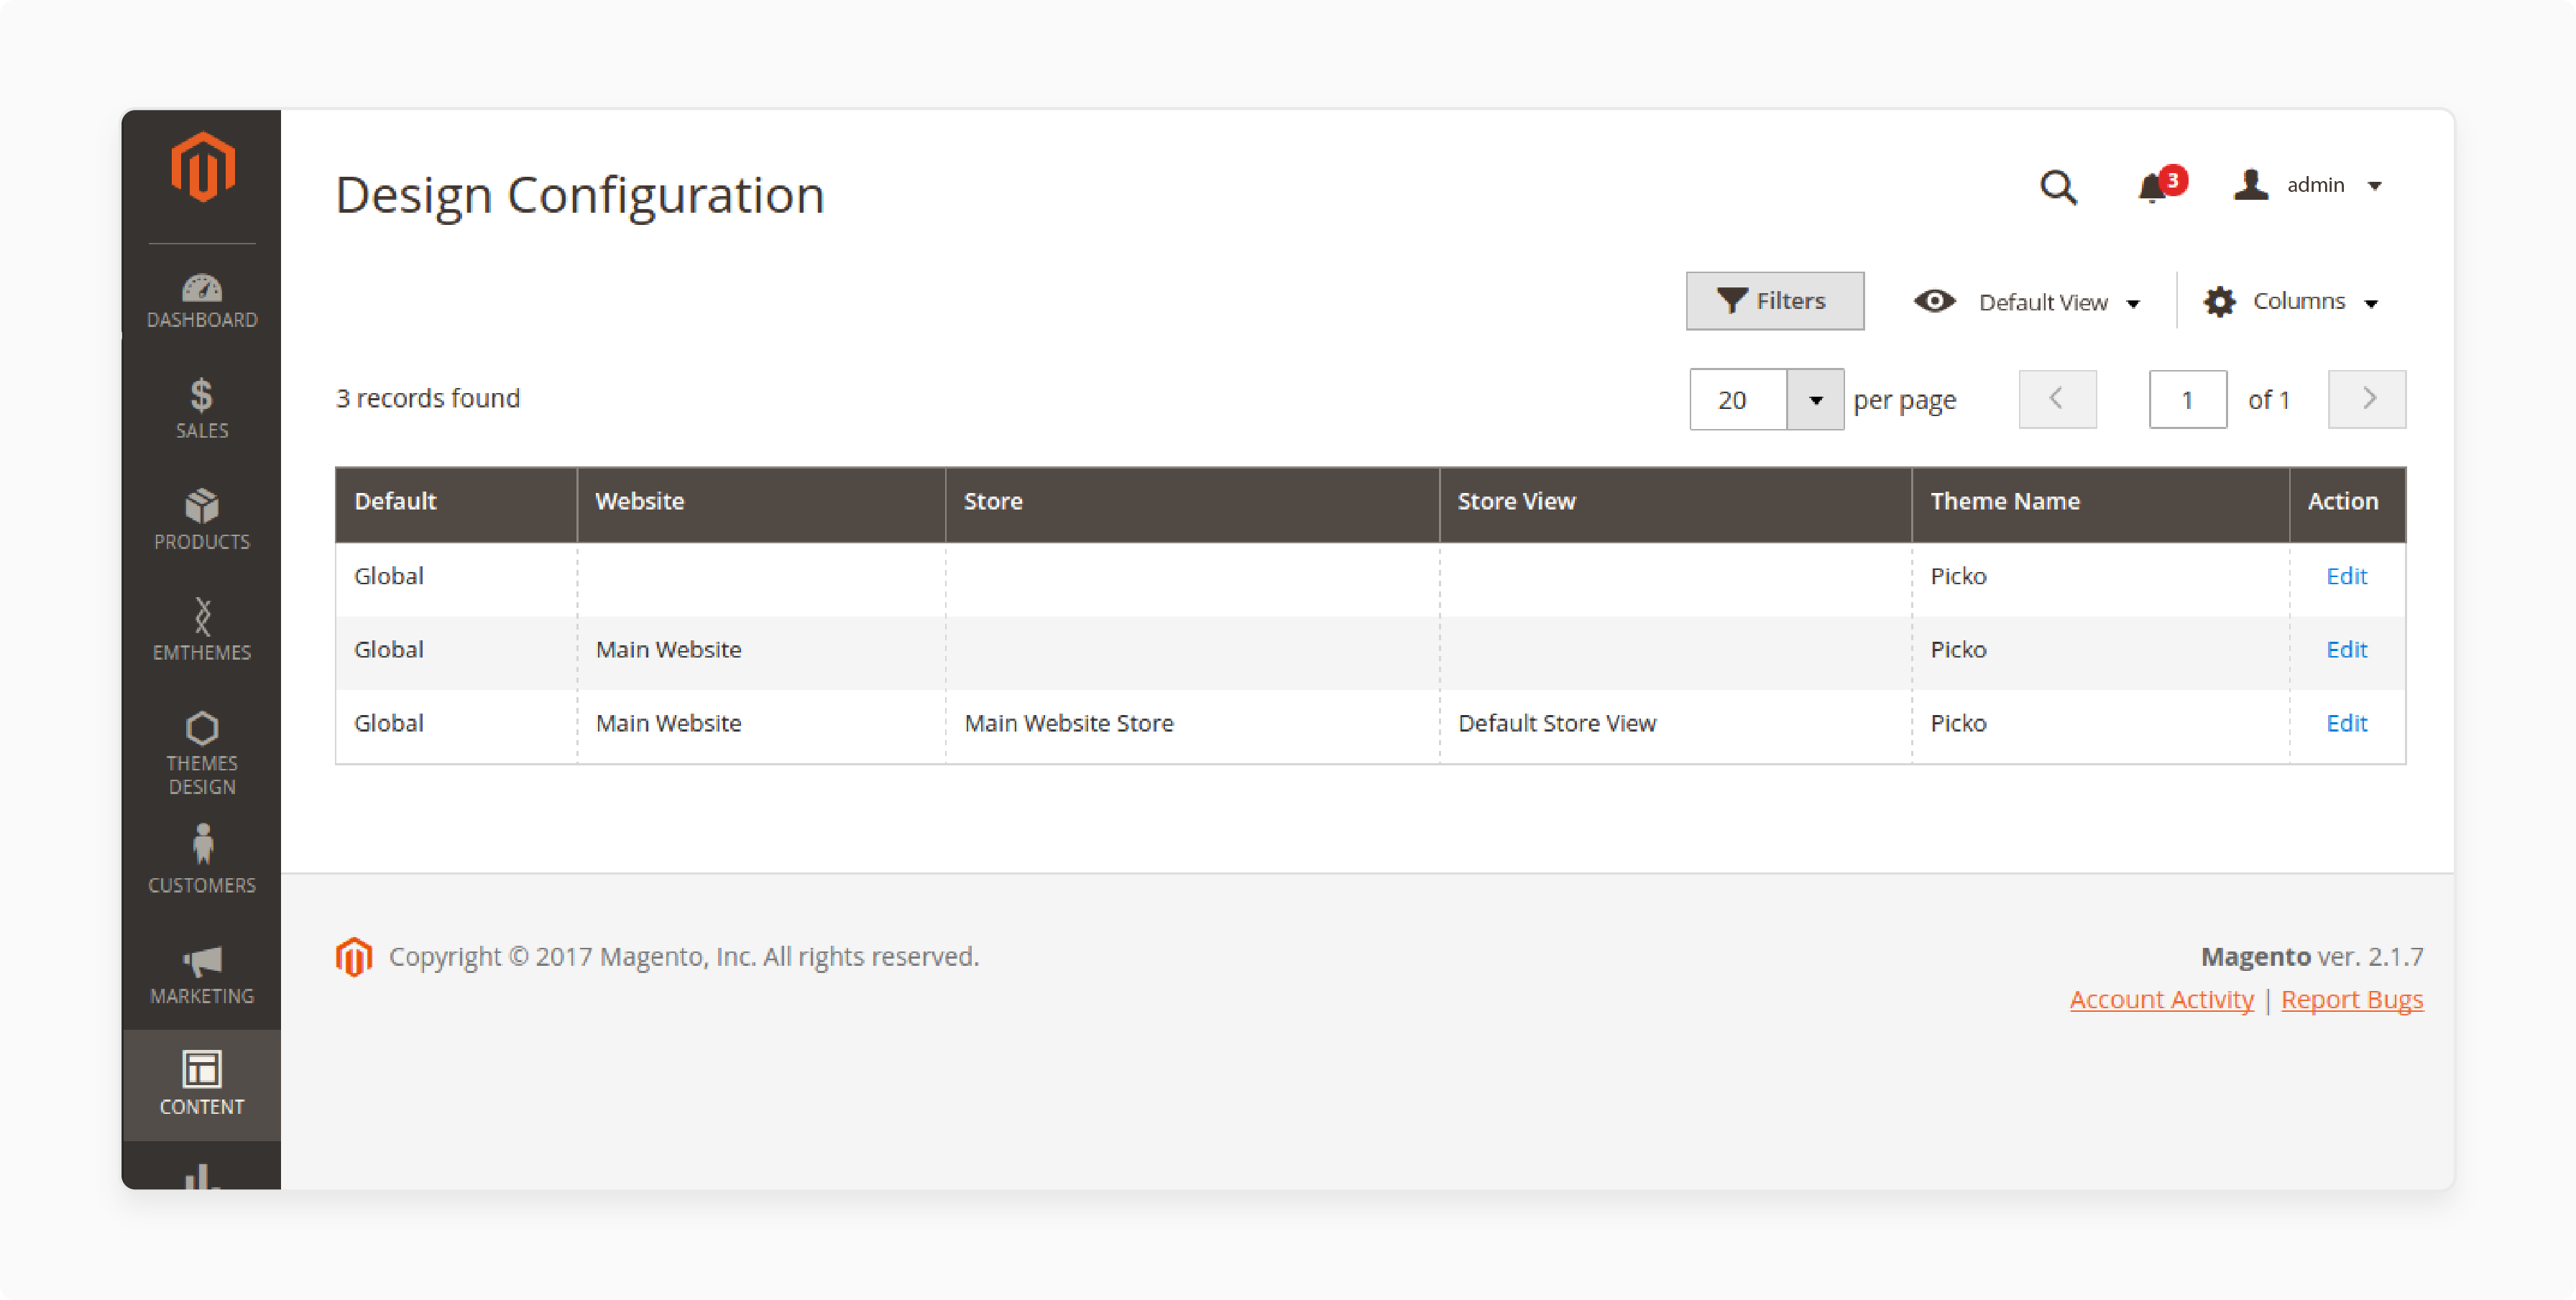Screen dimensions: 2576x1300
Task: Open the Columns dropdown
Action: (x=2291, y=302)
